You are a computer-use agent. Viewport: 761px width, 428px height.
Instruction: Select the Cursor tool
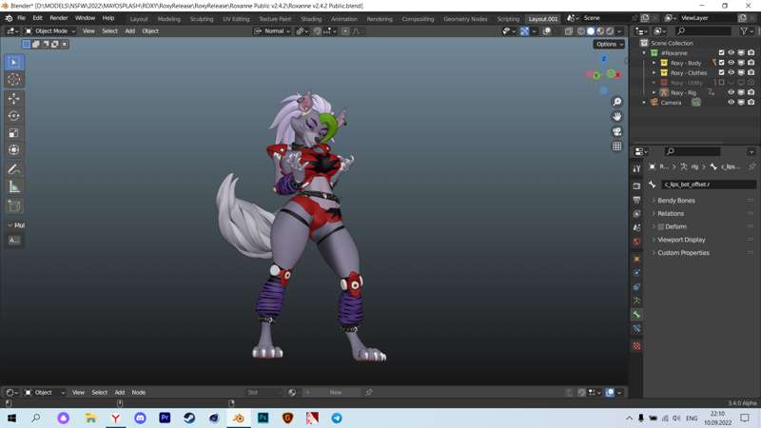pos(14,80)
